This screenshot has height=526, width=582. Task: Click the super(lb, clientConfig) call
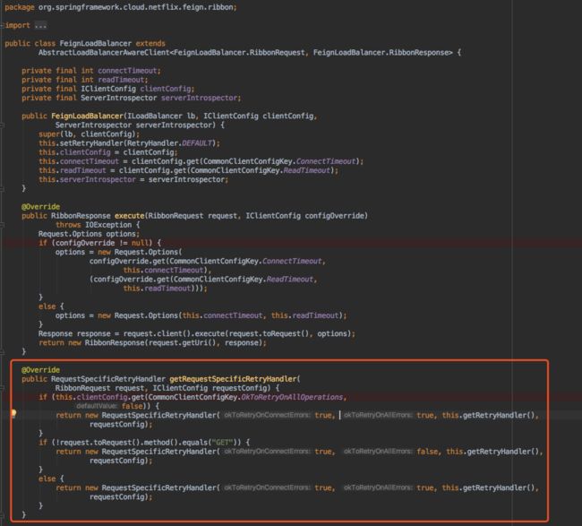click(x=89, y=134)
